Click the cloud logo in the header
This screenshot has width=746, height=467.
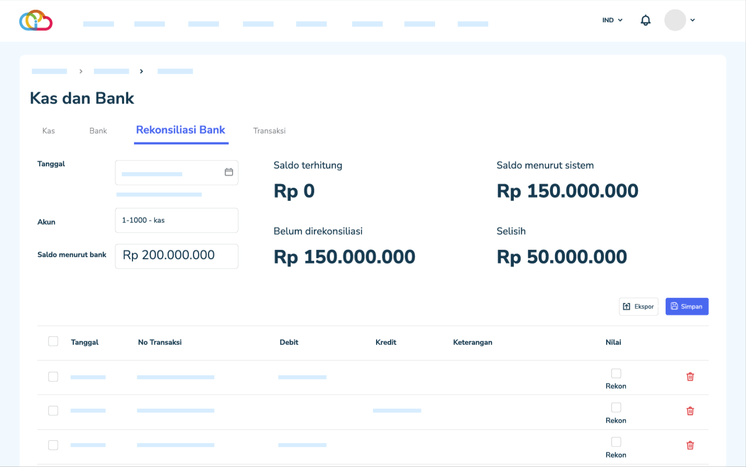coord(35,20)
